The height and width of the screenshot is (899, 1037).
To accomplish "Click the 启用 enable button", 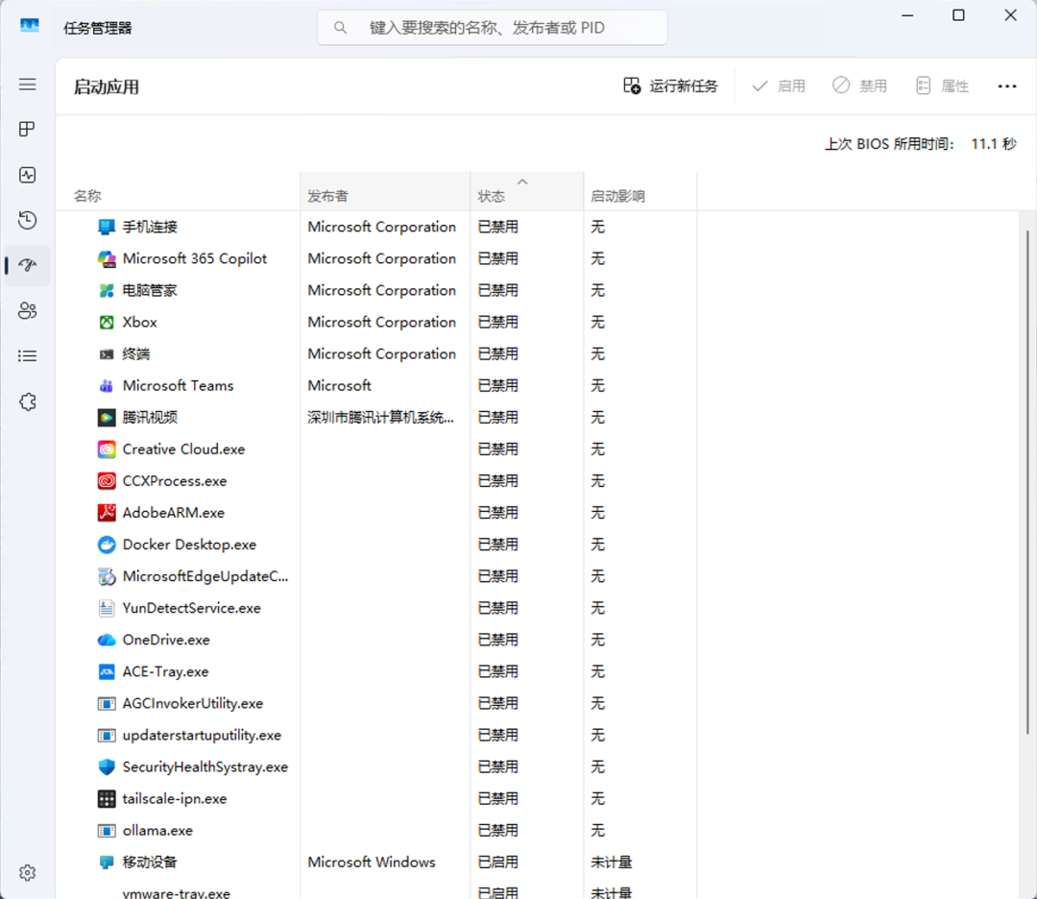I will [779, 86].
